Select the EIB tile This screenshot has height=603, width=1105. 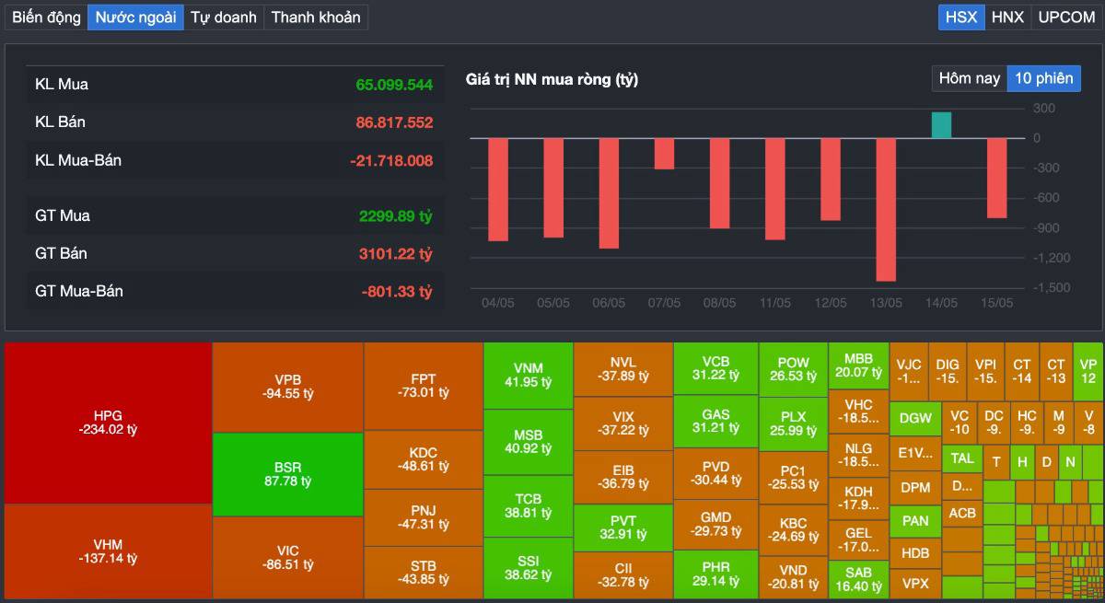pos(623,477)
